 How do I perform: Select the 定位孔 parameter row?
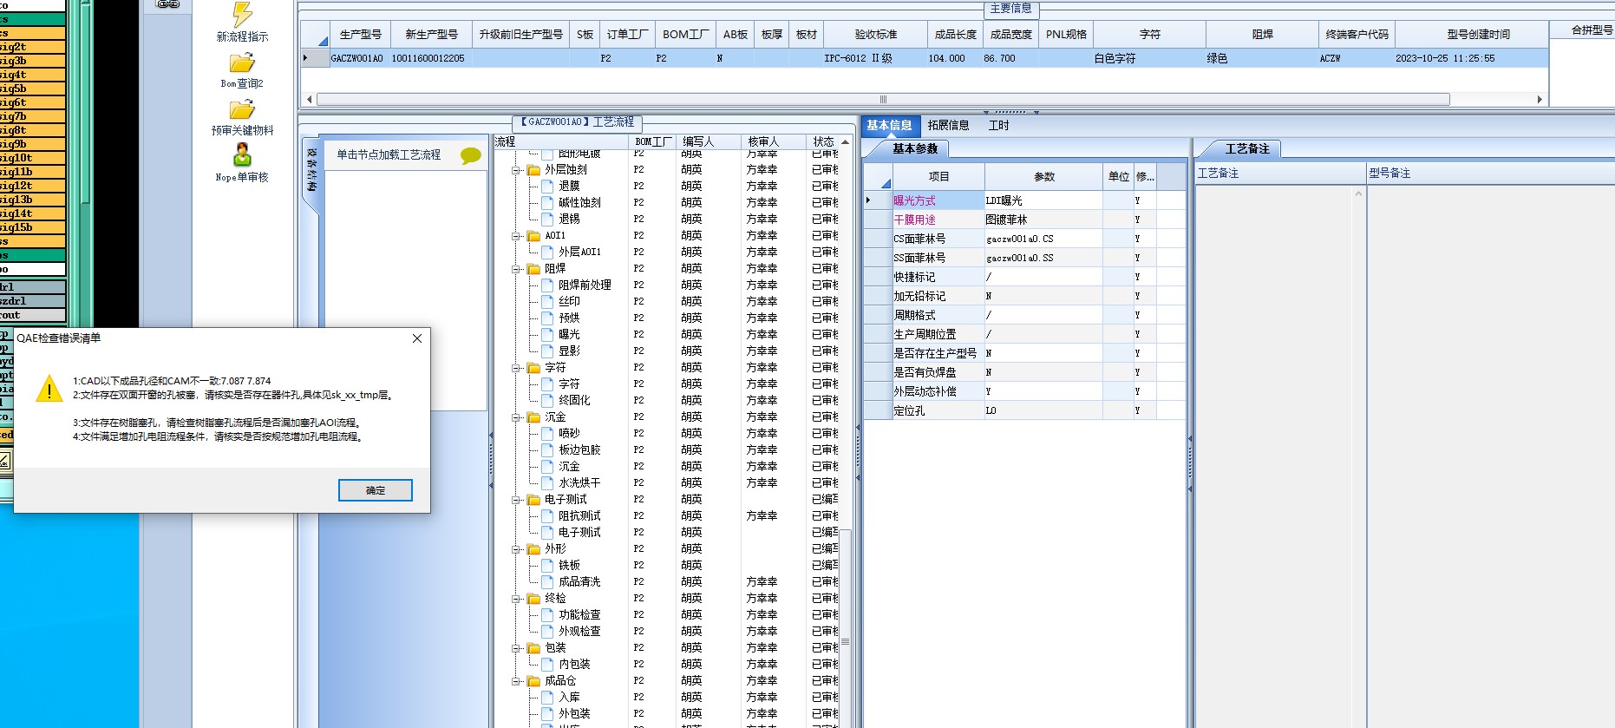pyautogui.click(x=1024, y=410)
